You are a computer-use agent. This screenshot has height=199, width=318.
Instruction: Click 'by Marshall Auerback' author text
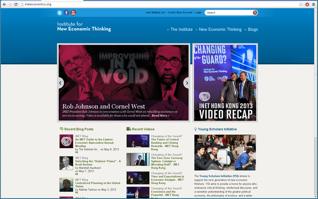(88, 168)
